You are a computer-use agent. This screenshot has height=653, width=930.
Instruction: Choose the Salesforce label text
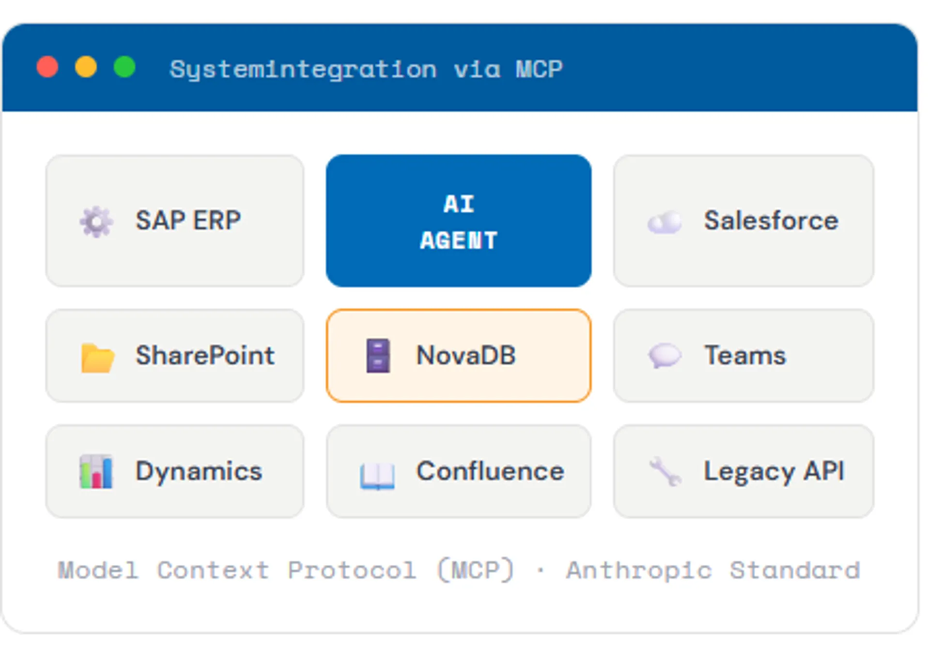pos(771,221)
